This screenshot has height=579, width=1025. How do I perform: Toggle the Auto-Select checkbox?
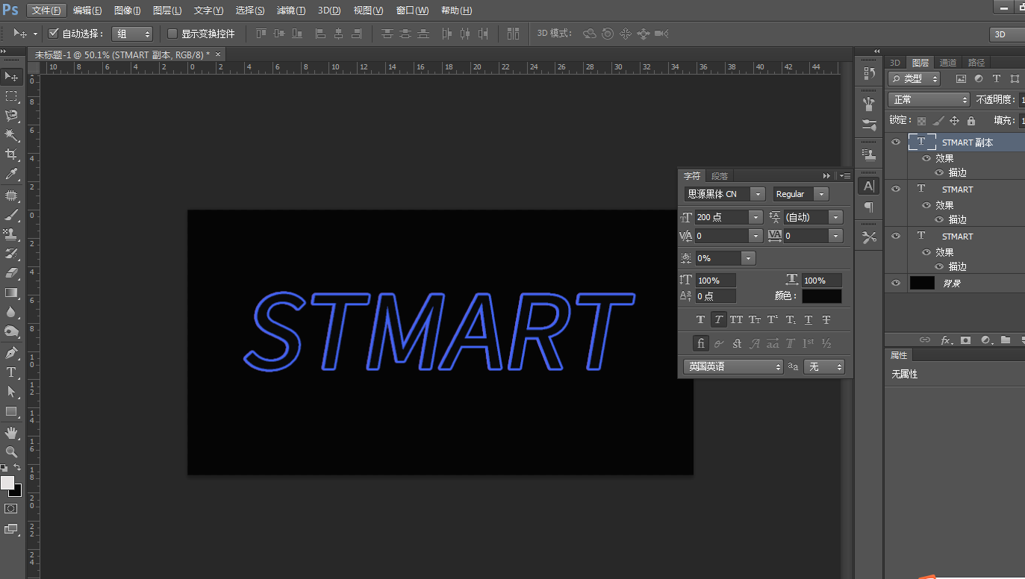tap(53, 34)
